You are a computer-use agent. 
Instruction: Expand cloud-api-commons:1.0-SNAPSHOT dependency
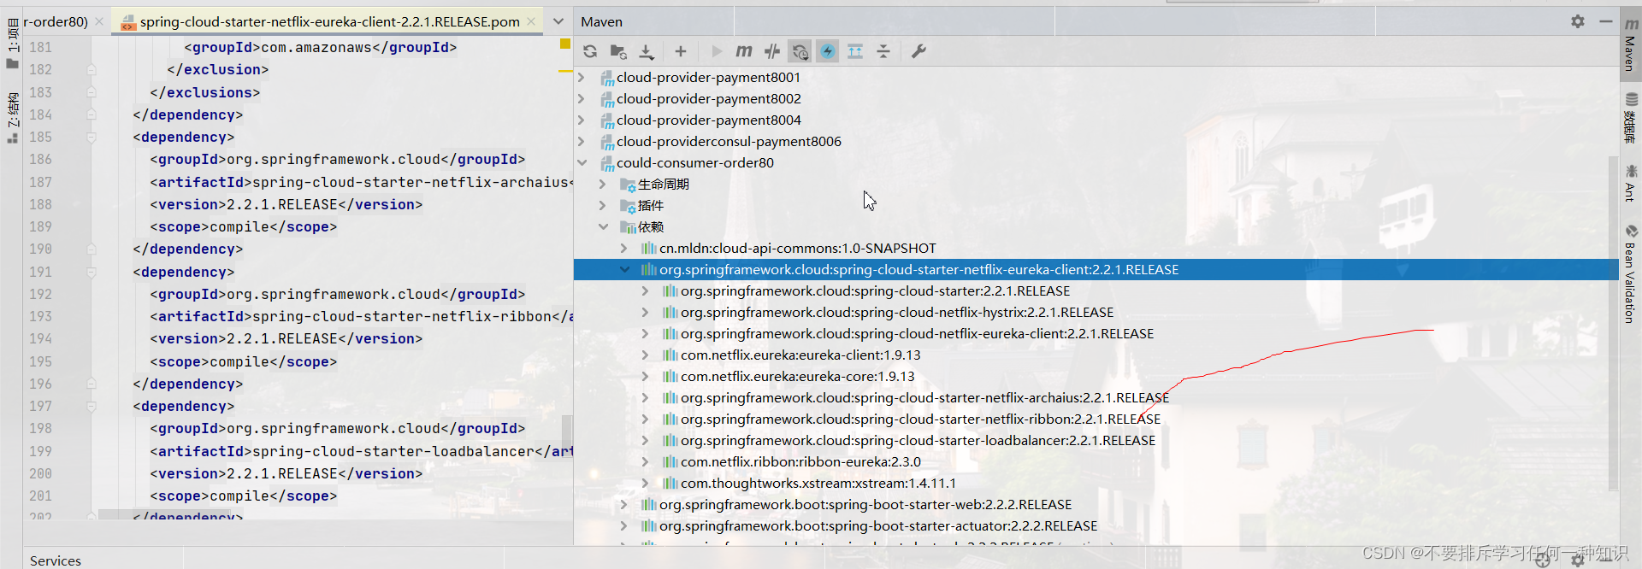click(x=624, y=249)
